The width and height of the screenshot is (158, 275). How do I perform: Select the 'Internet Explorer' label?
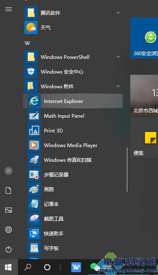click(64, 101)
